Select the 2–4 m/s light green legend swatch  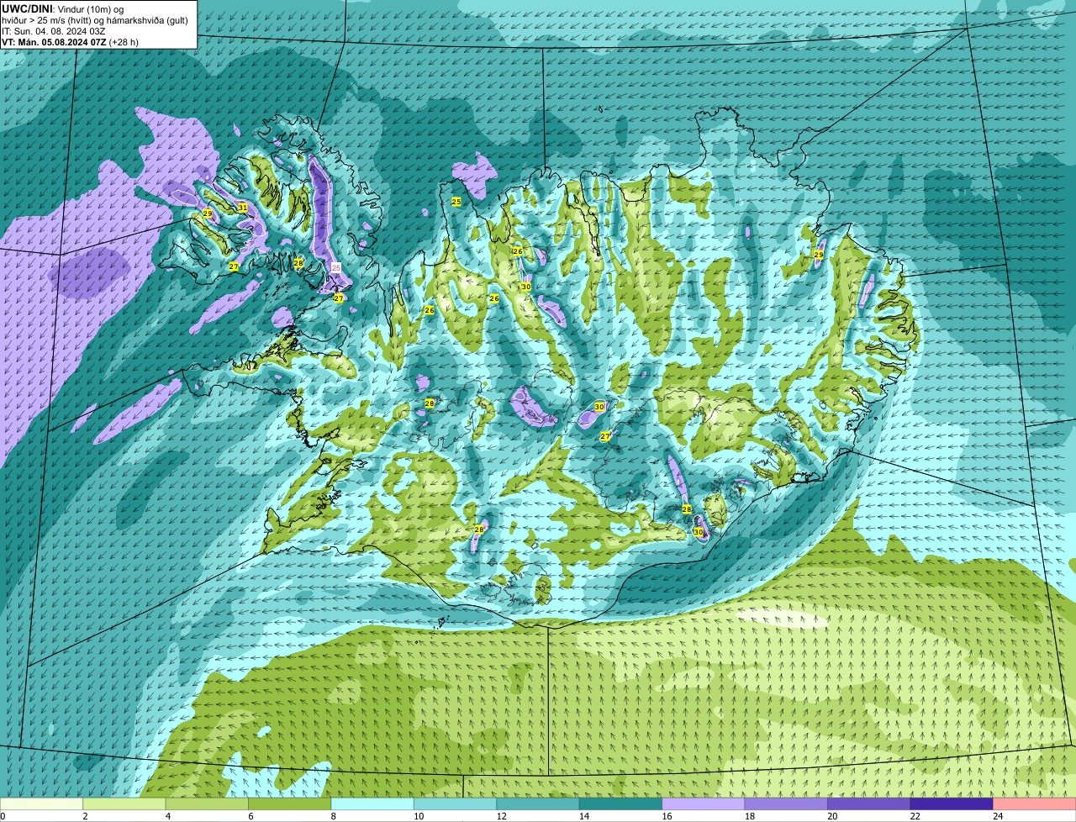tap(125, 804)
